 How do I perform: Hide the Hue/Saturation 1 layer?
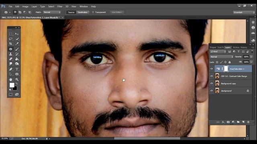click(x=212, y=69)
